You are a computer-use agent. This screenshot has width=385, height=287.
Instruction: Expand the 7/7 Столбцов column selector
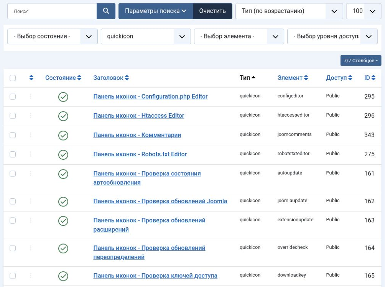(361, 60)
